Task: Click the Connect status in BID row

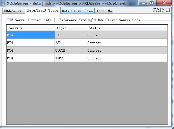Action: pos(127,35)
